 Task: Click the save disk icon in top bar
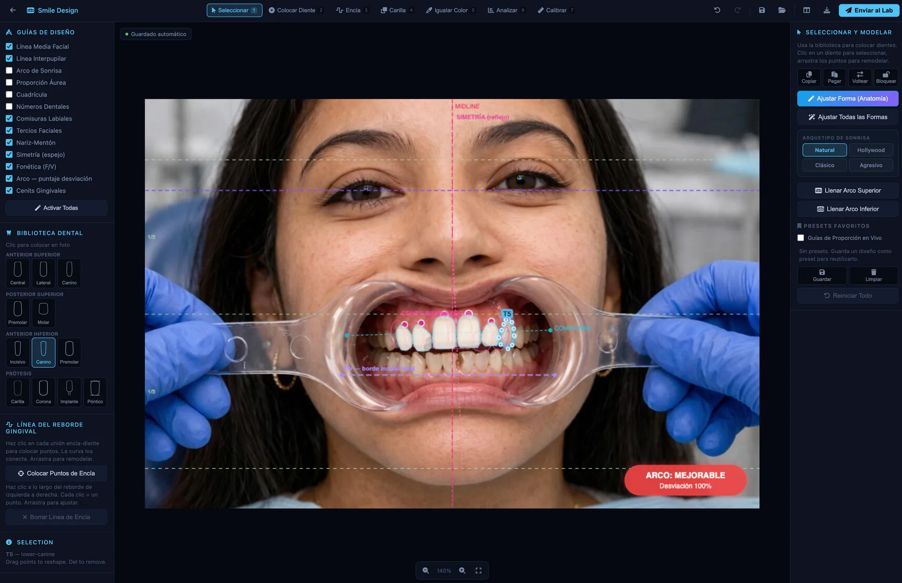click(x=762, y=10)
